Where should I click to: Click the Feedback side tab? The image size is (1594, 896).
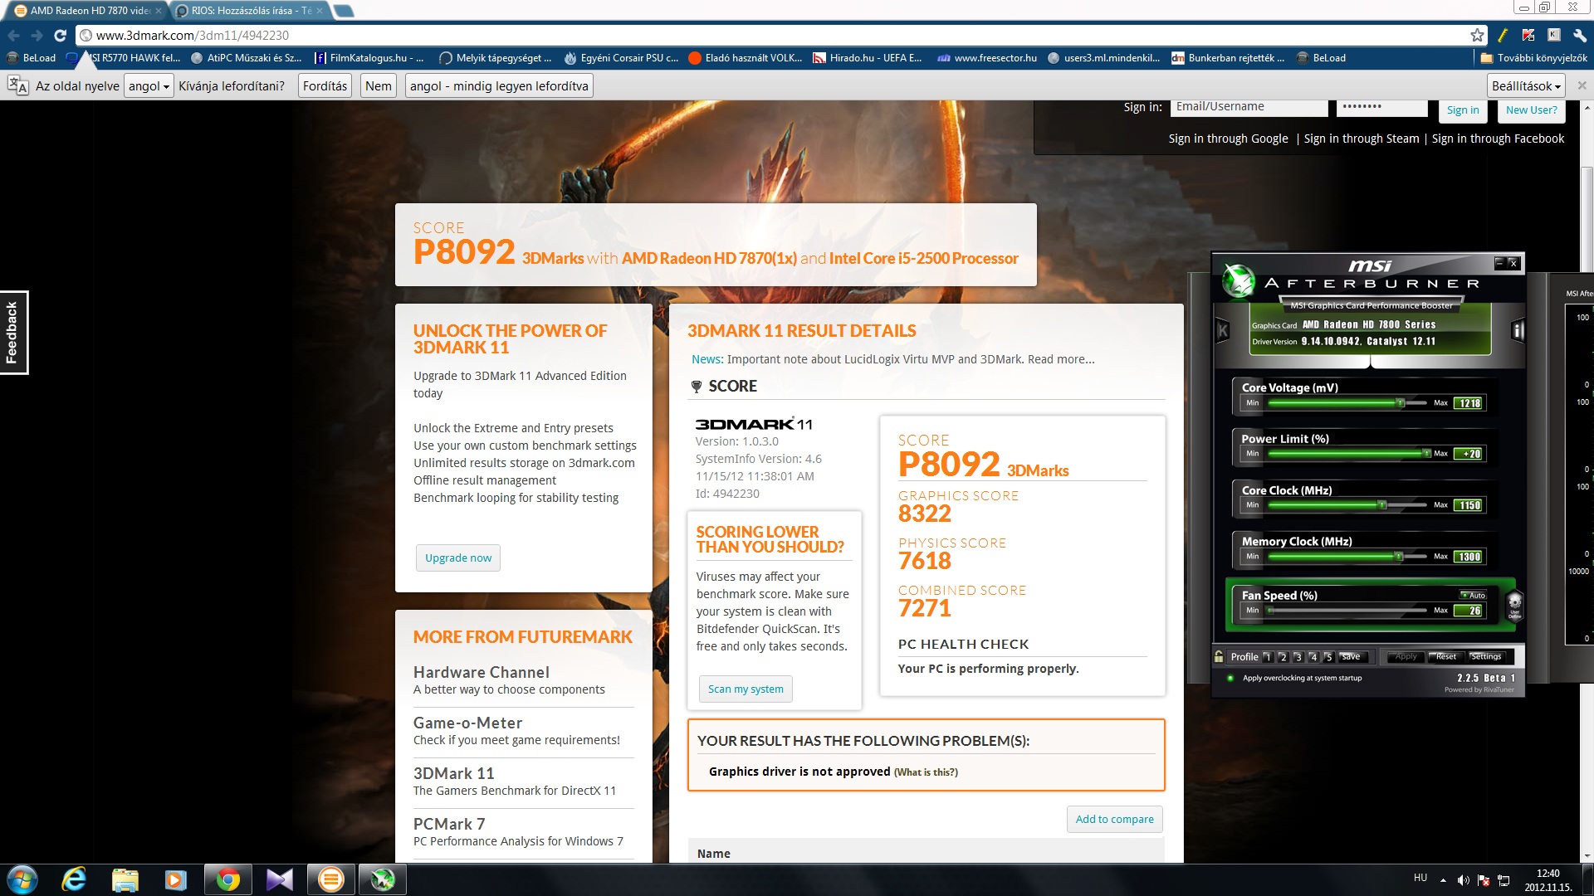(13, 332)
